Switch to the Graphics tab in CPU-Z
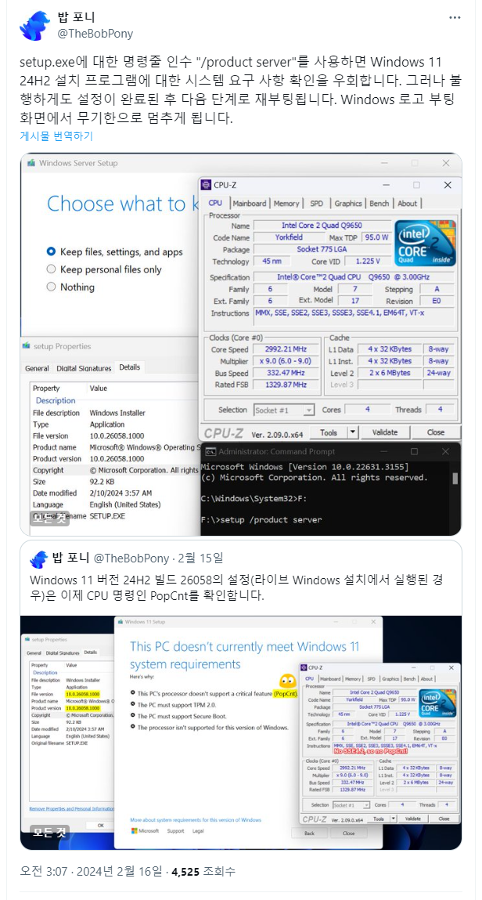482x900 pixels. click(348, 203)
